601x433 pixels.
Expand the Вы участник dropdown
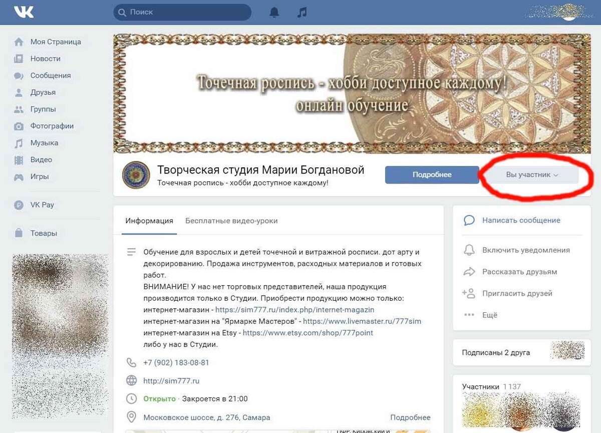532,175
